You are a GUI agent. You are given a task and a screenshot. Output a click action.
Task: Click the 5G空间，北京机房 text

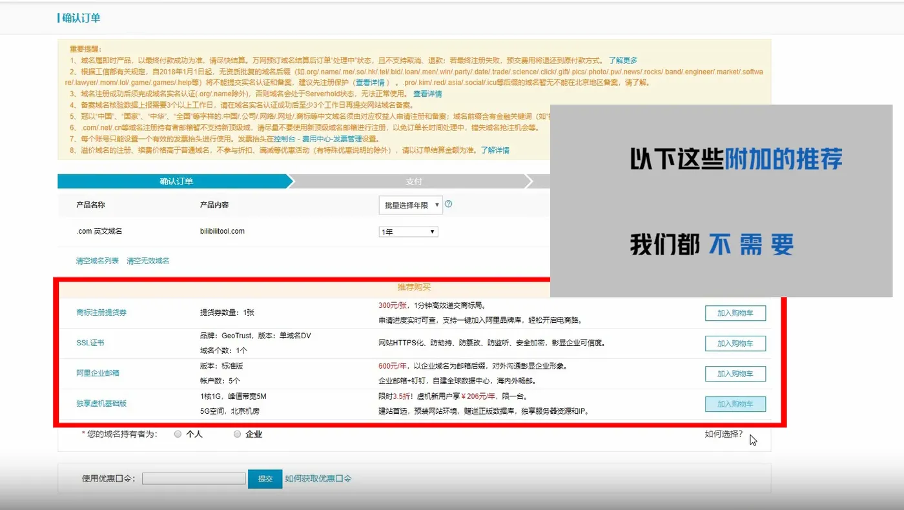click(230, 411)
